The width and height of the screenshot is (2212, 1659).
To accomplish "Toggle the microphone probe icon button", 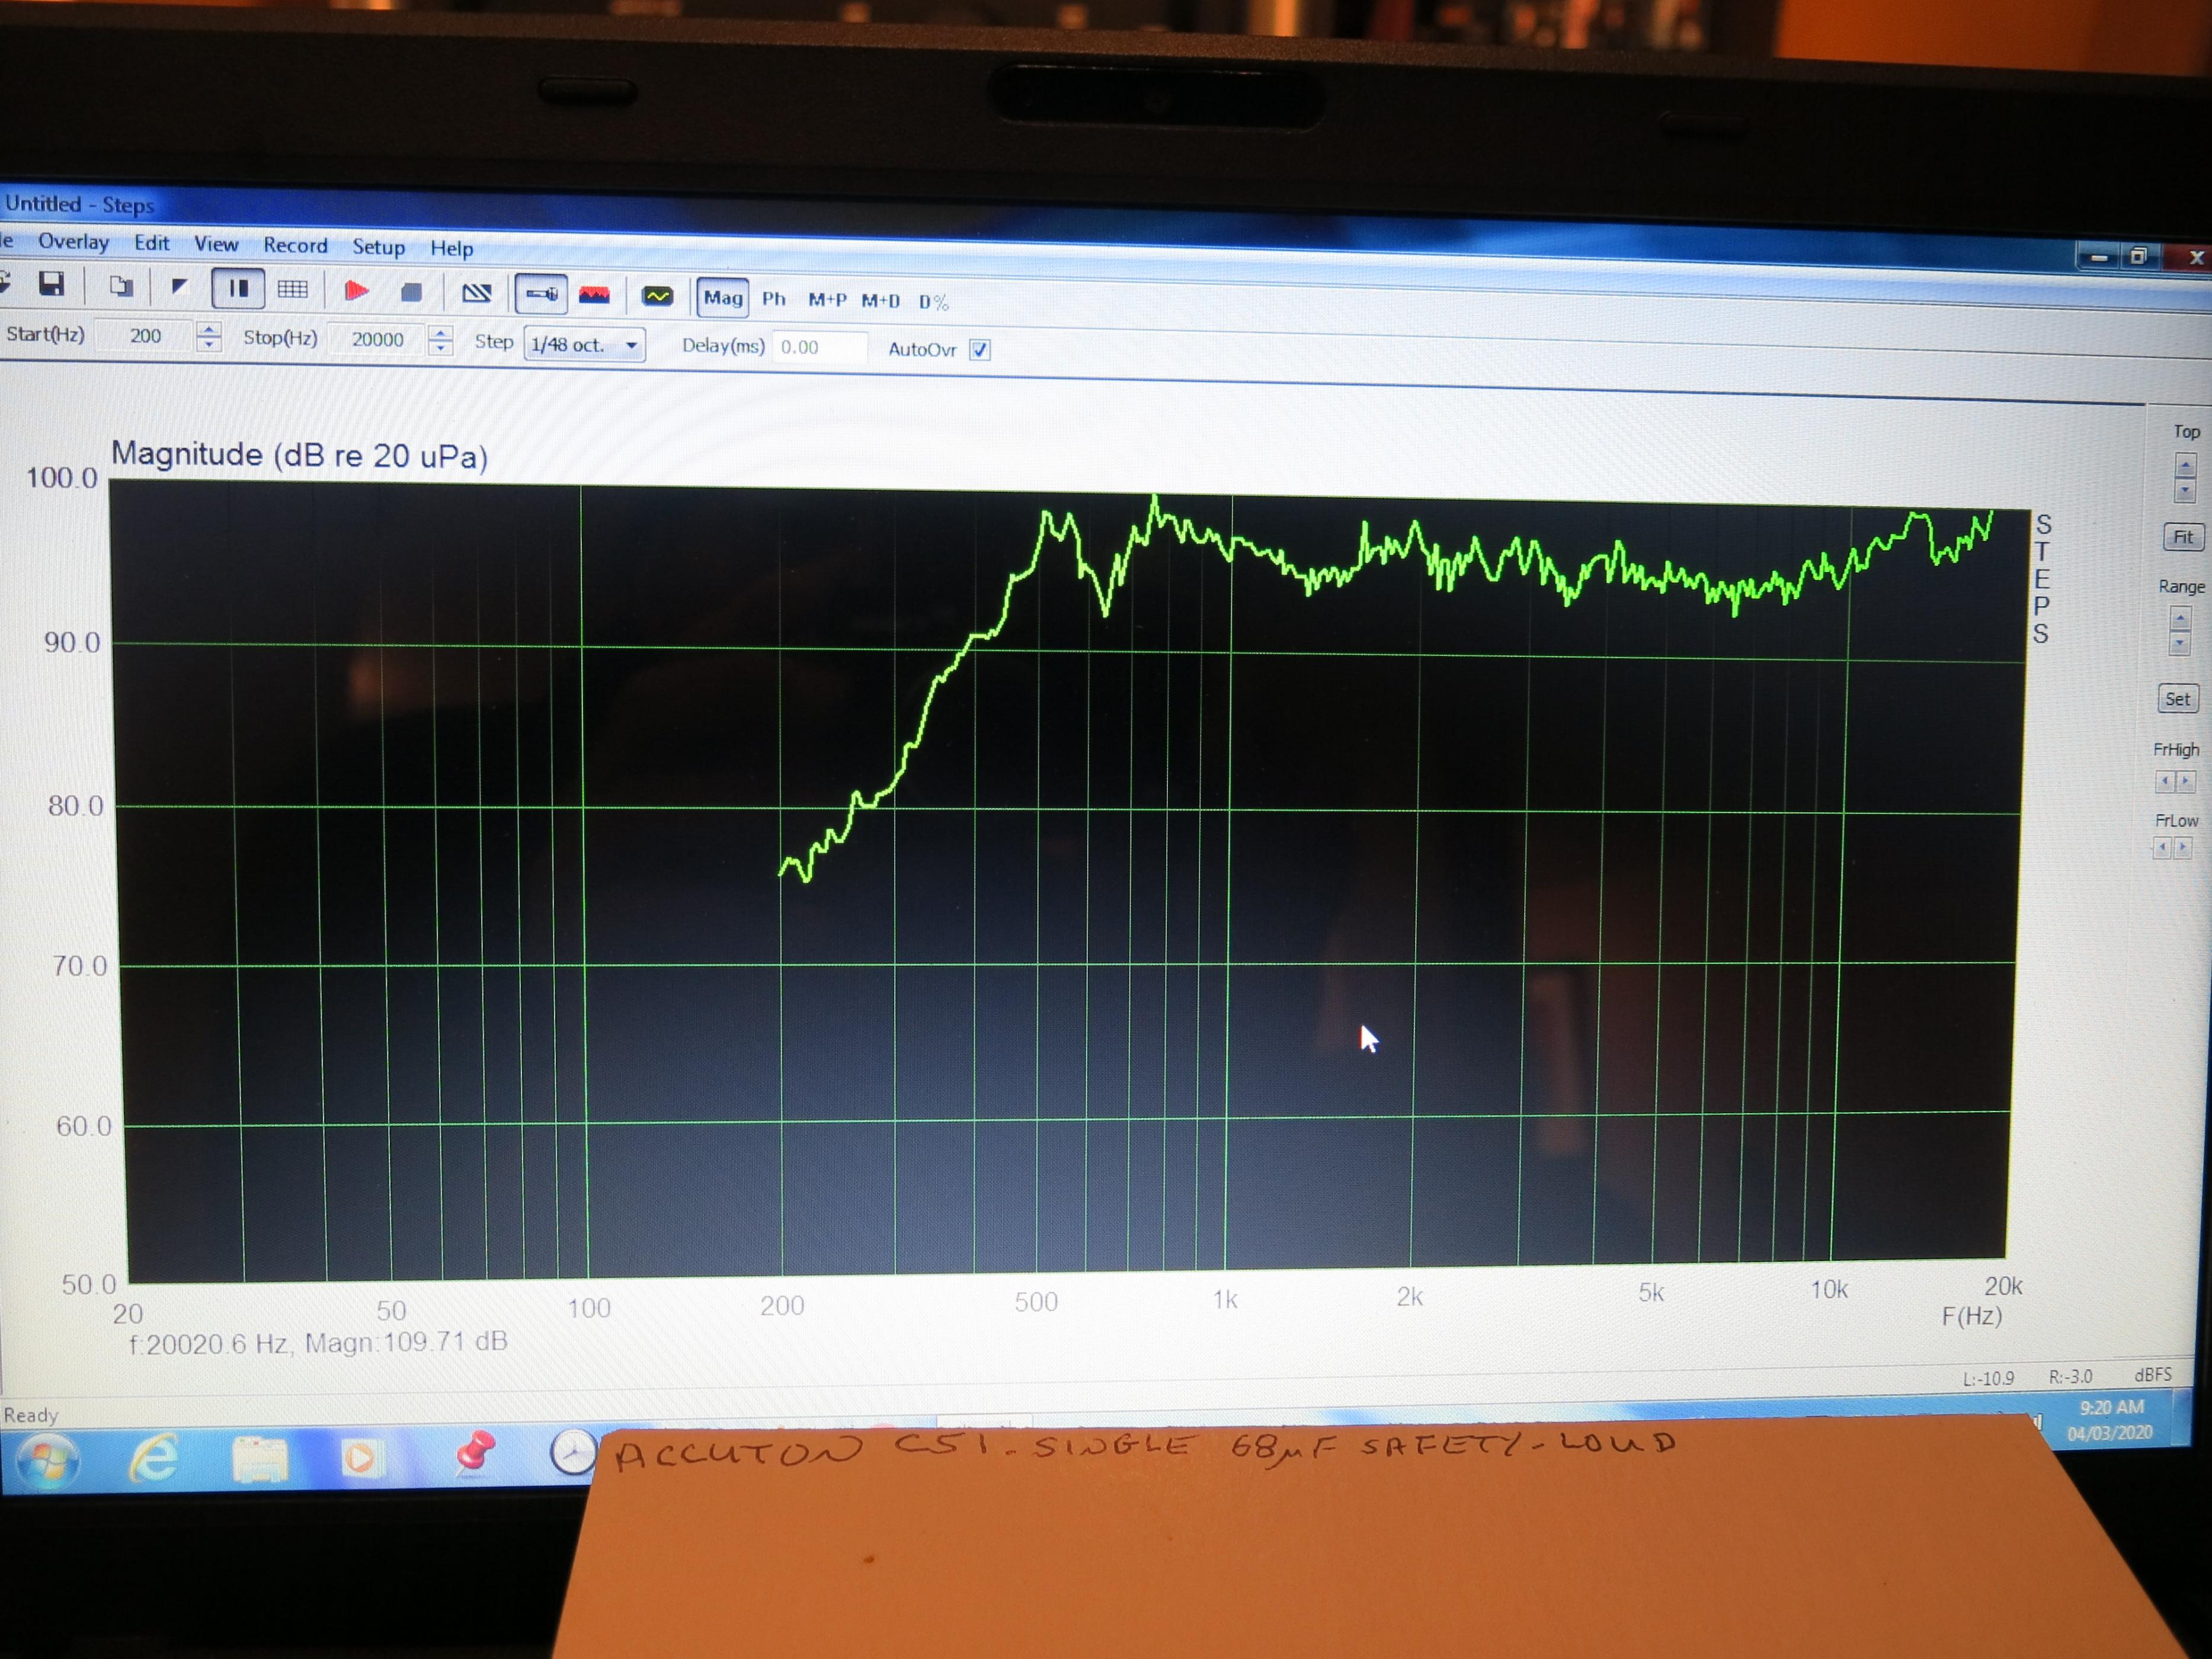I will (x=541, y=294).
